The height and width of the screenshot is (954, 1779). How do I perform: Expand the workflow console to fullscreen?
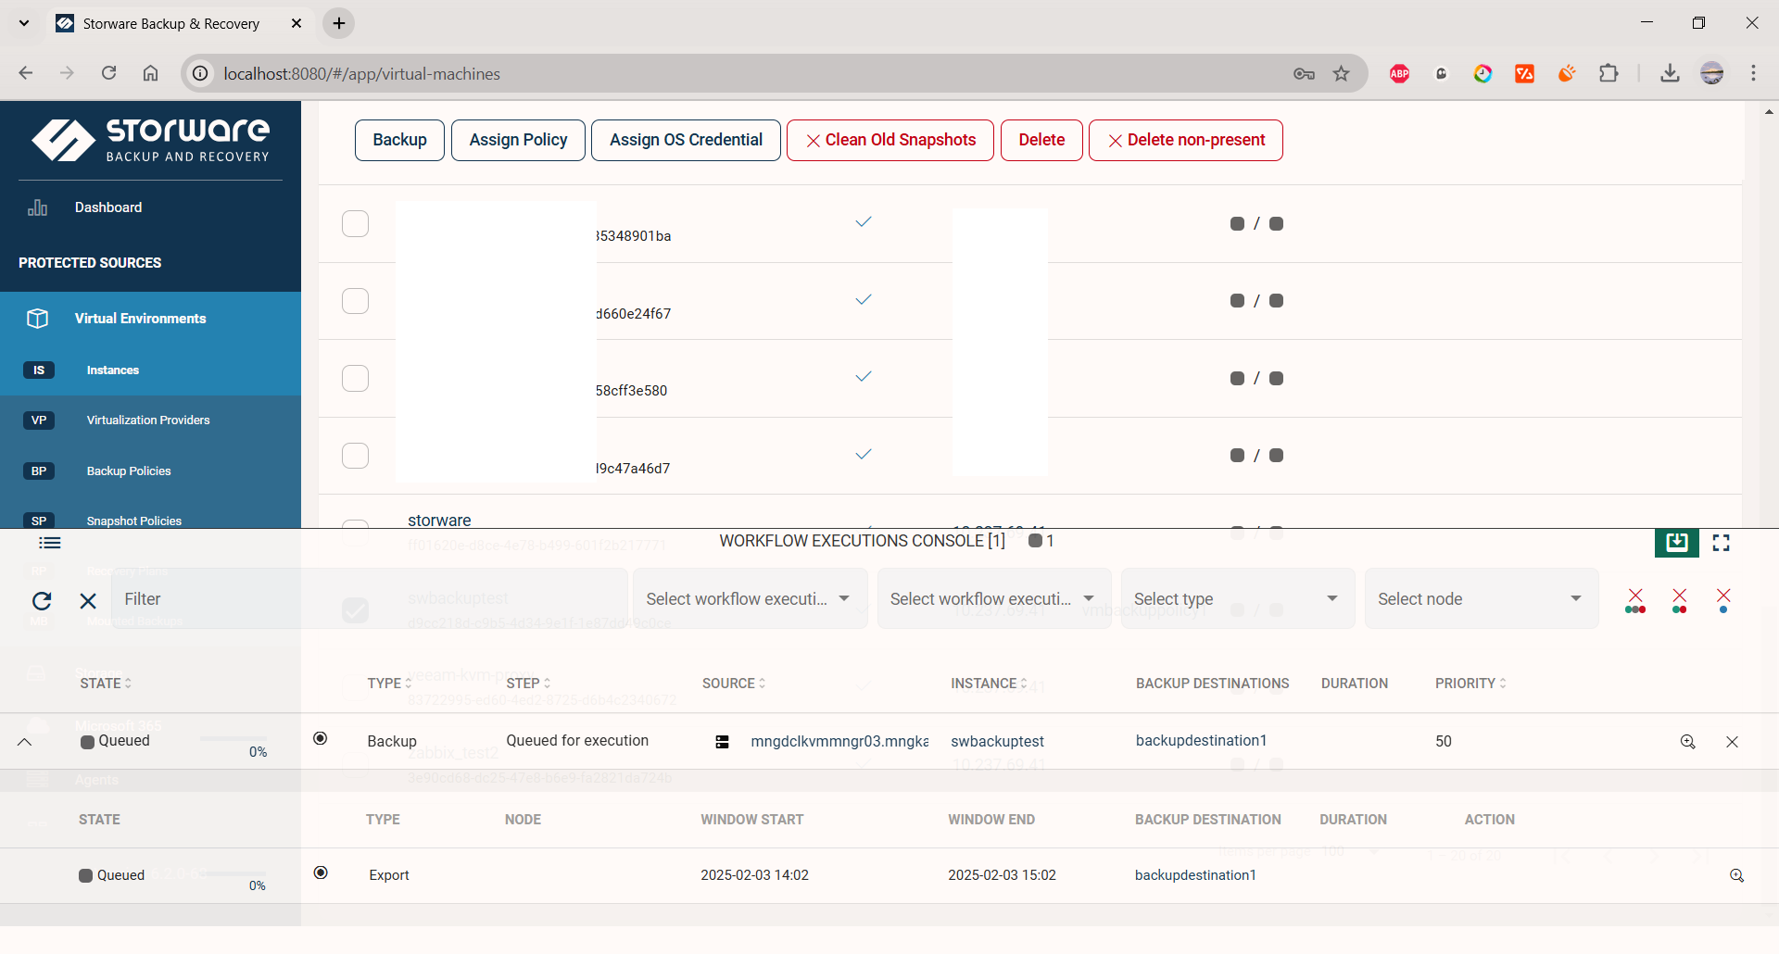tap(1722, 543)
